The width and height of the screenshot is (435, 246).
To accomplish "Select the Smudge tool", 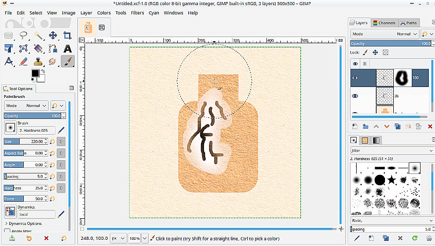I will tap(53, 62).
